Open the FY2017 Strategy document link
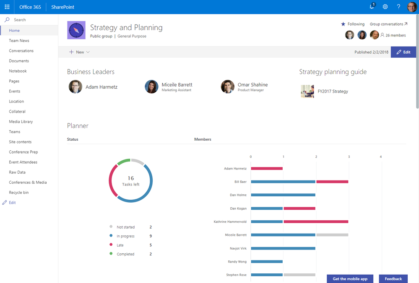Viewport: 419px width, 283px height. [x=333, y=91]
